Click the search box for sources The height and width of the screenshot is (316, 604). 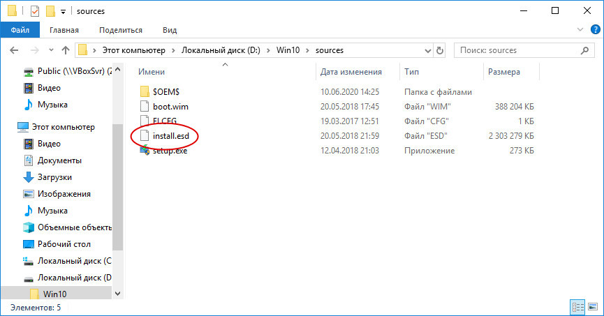523,50
